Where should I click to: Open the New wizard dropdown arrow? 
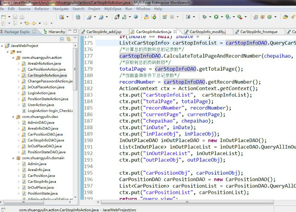pyautogui.click(x=9, y=17)
